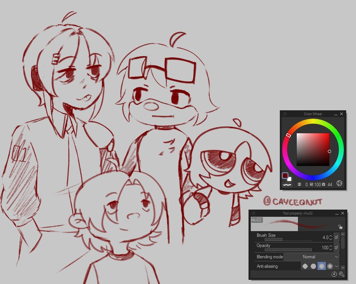Screen dimensions: 356x284
Task: Open the Blending mode Normal dropdown
Action: click(x=311, y=257)
